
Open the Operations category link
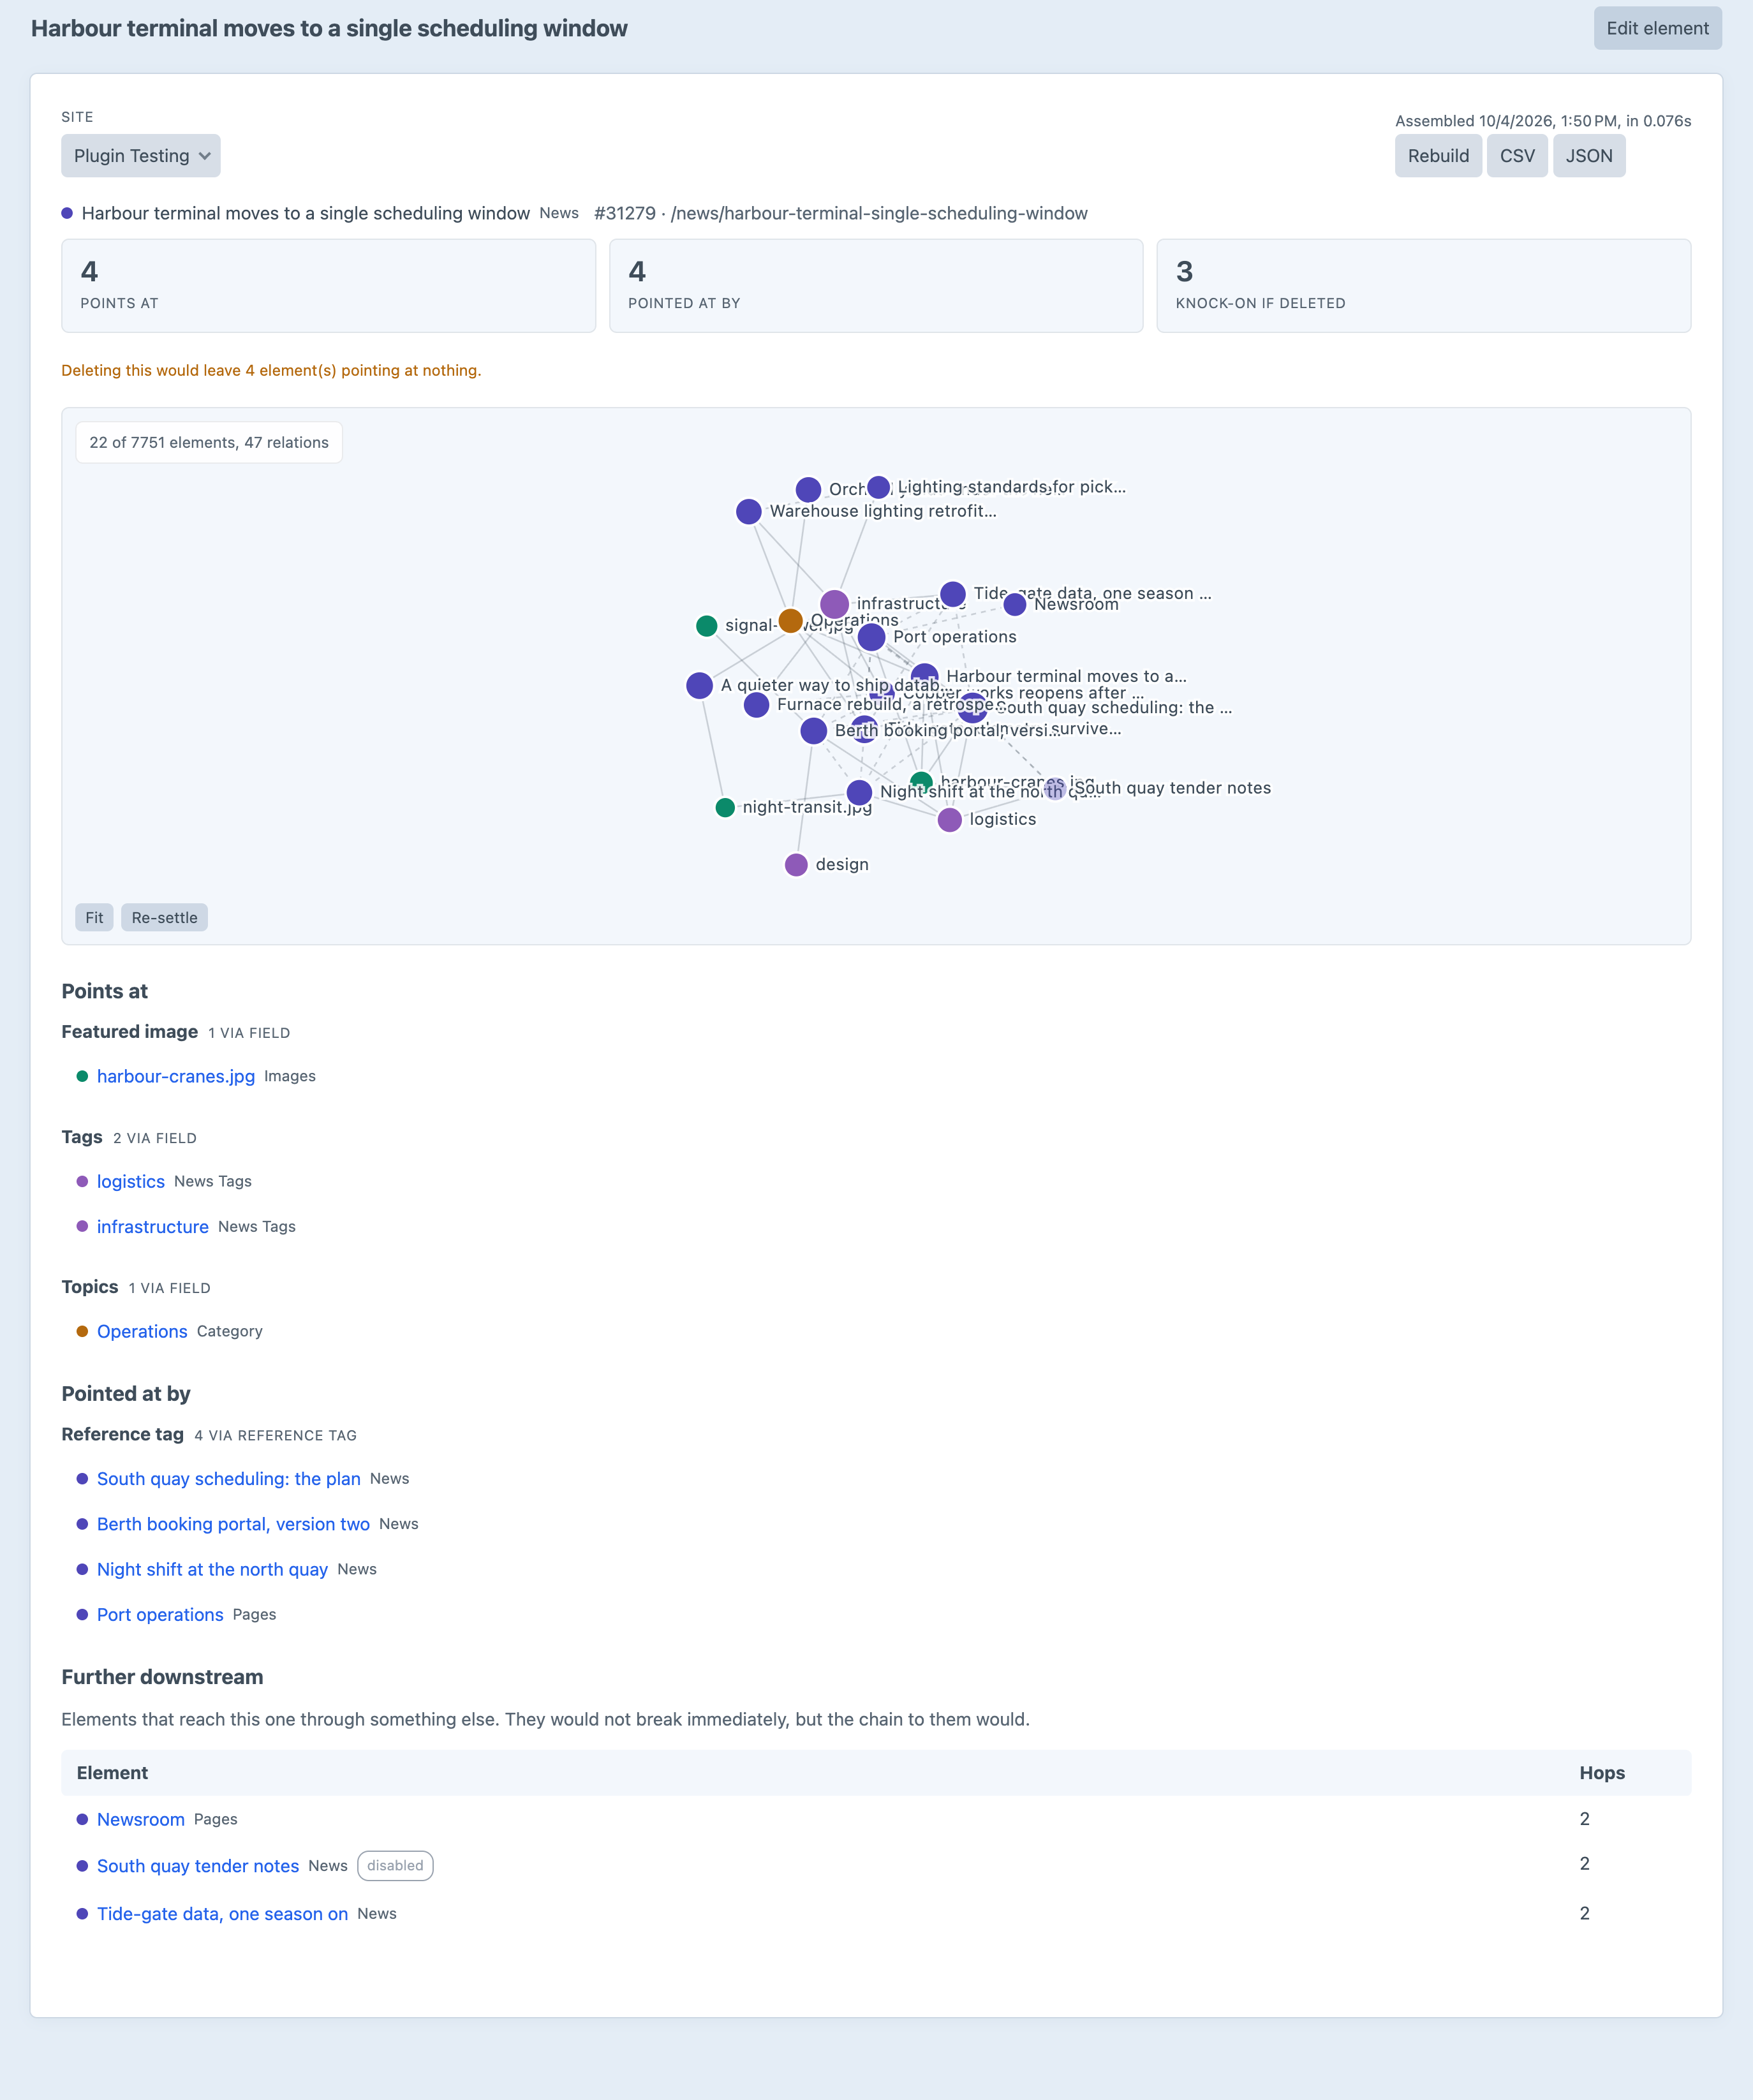pos(142,1331)
